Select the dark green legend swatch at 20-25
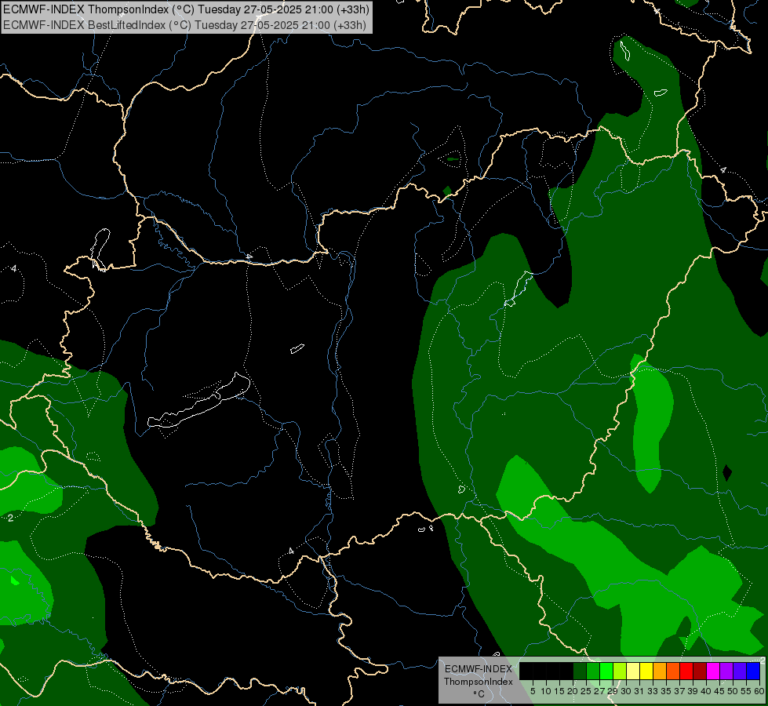This screenshot has height=706, width=768. 580,671
